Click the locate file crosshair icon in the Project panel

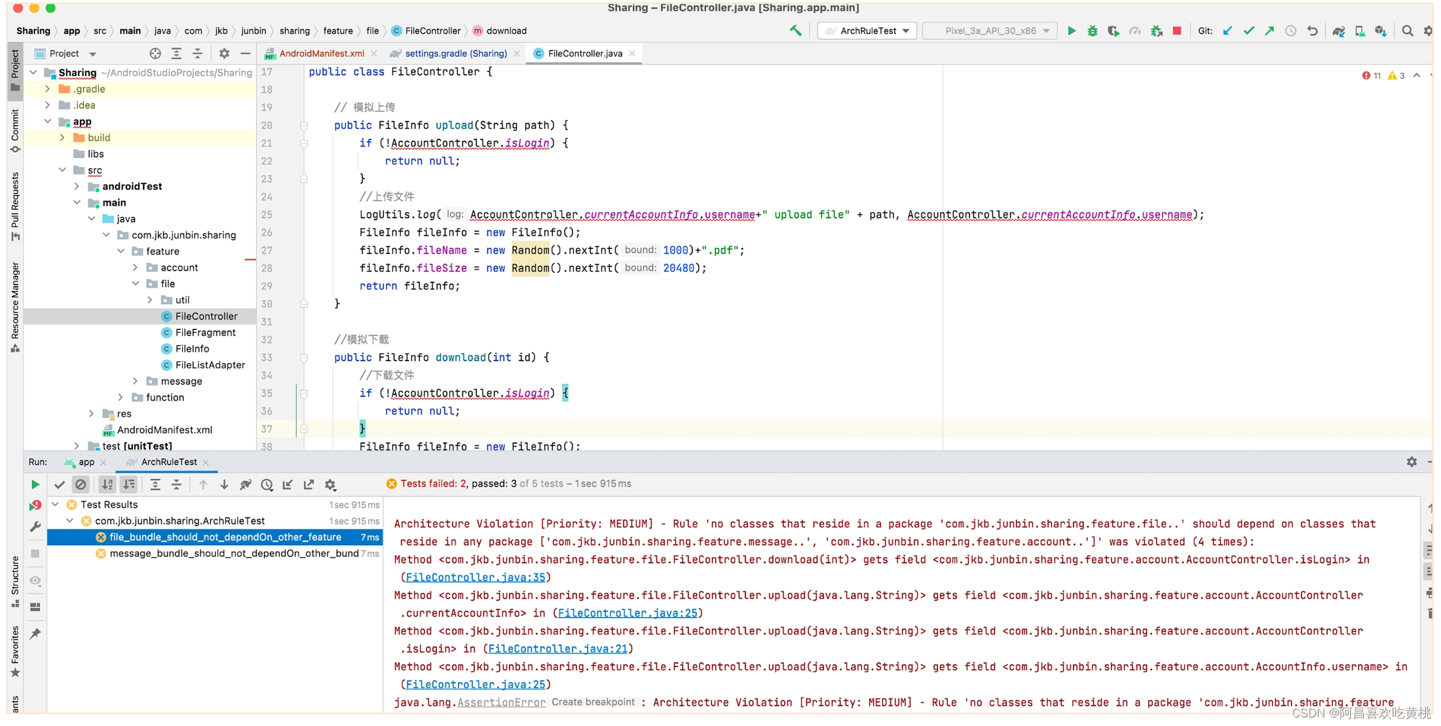[x=155, y=54]
